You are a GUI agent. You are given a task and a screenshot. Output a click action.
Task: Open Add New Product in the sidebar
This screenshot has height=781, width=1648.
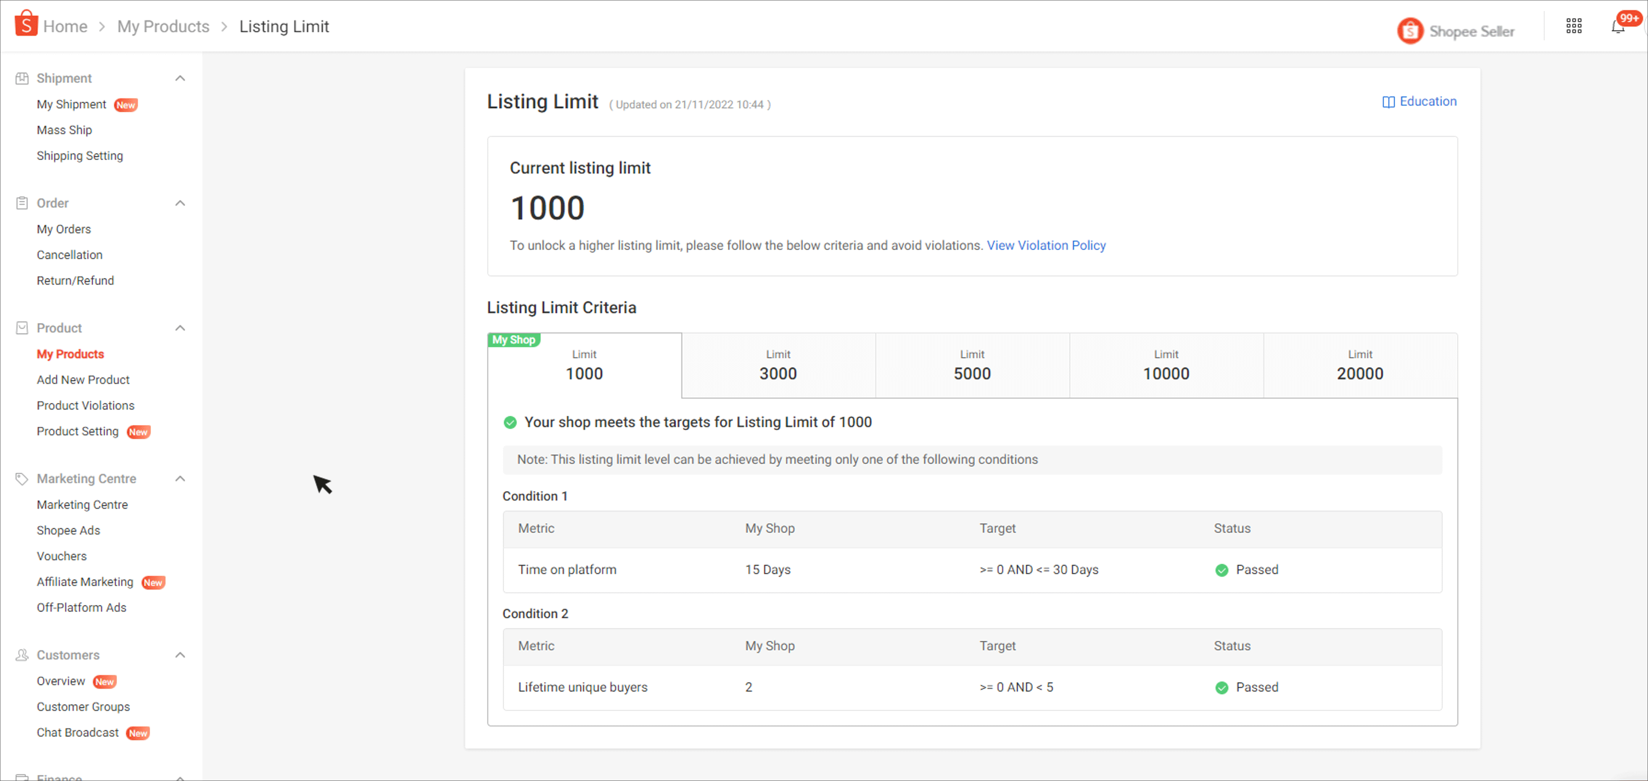point(83,379)
